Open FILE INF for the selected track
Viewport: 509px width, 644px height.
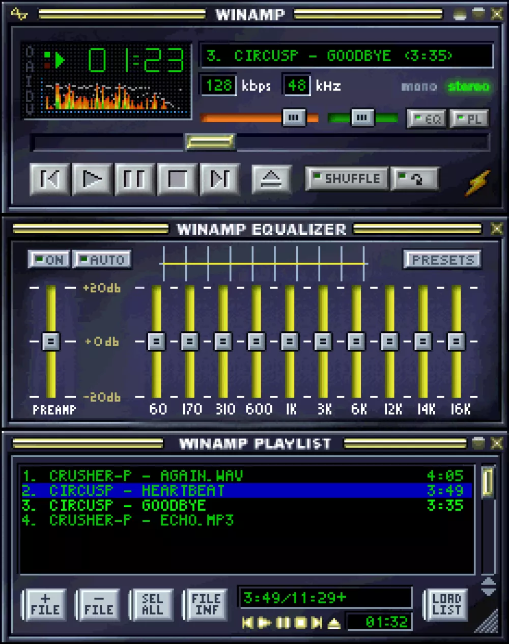206,605
